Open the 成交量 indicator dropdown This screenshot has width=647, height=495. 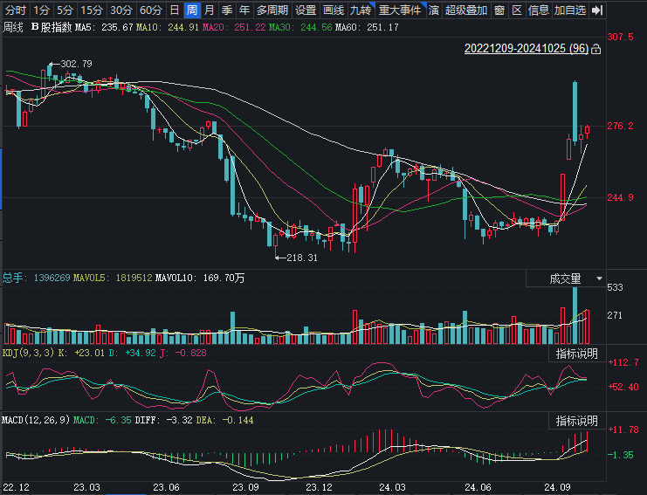(x=566, y=278)
